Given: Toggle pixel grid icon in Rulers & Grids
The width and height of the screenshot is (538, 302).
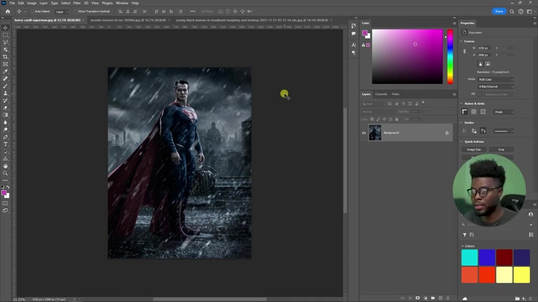Looking at the screenshot, I should click(x=483, y=112).
